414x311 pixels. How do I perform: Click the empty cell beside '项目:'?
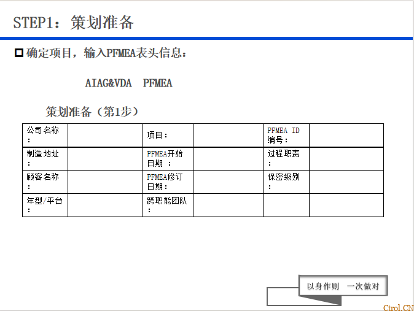pyautogui.click(x=228, y=136)
